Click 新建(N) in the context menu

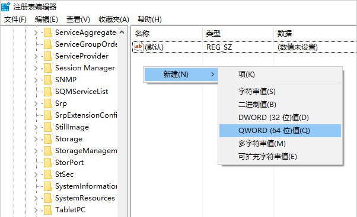[181, 75]
